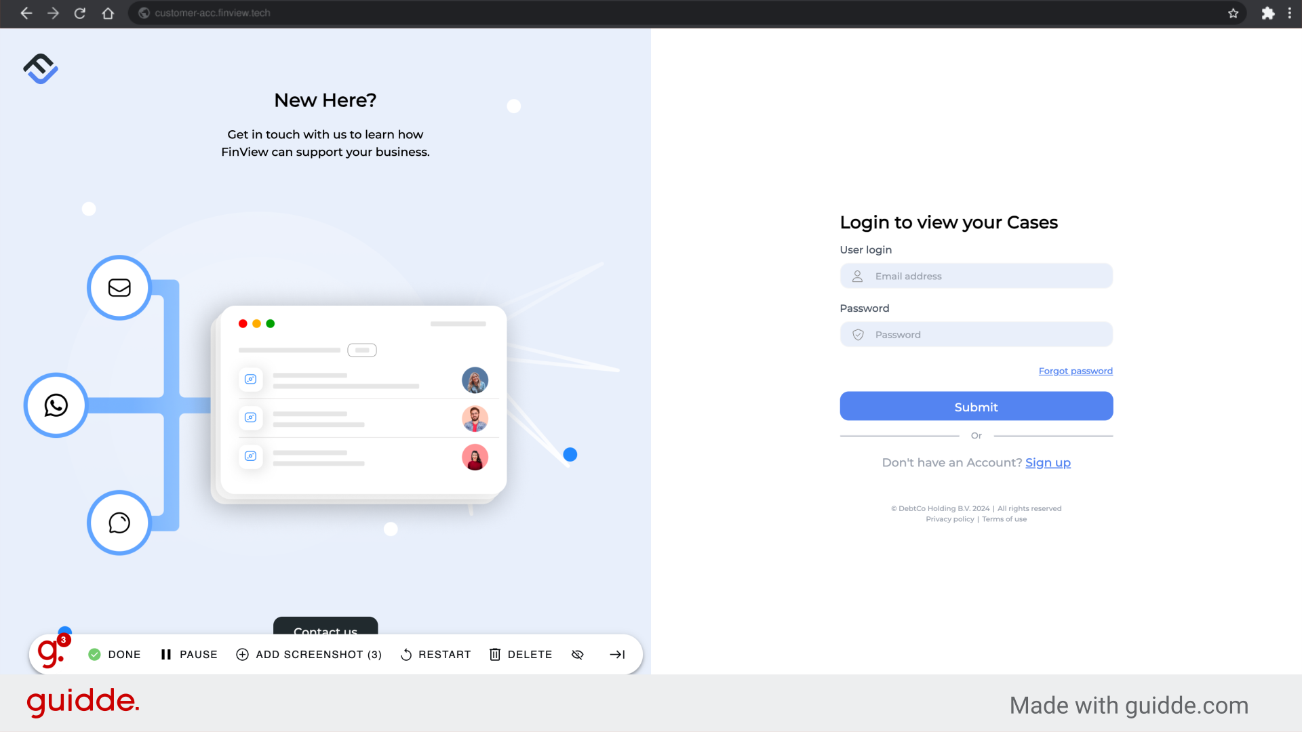Click the Submit login button

tap(976, 406)
